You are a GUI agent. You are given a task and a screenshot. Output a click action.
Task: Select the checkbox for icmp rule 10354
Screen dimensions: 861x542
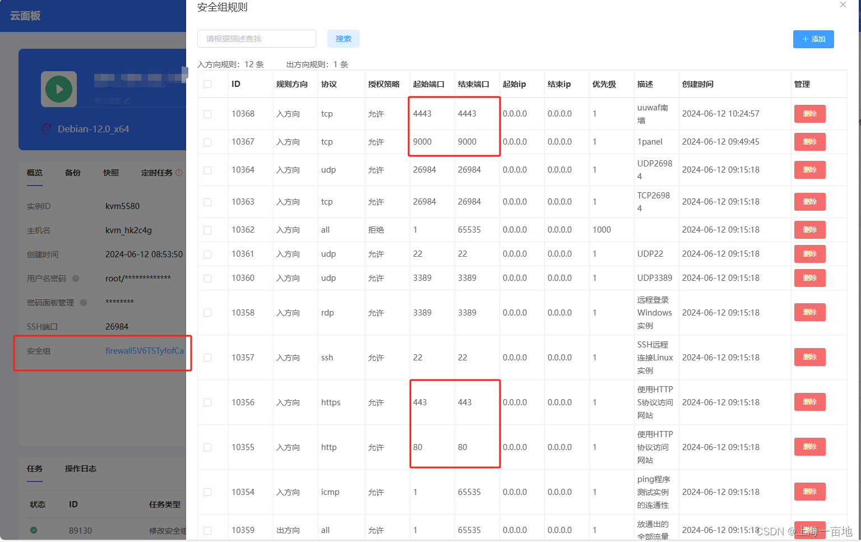[x=207, y=492]
